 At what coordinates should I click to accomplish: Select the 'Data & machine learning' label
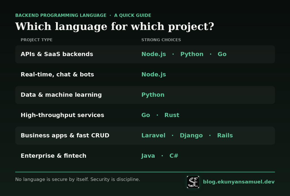point(61,95)
